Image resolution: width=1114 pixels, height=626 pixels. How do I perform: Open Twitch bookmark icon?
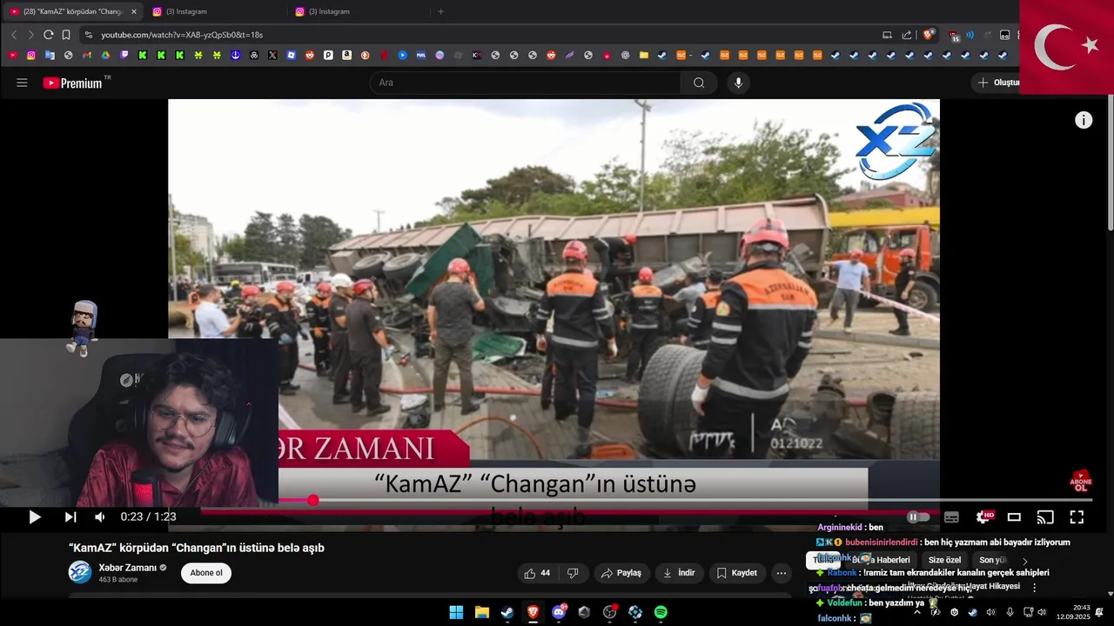[124, 55]
